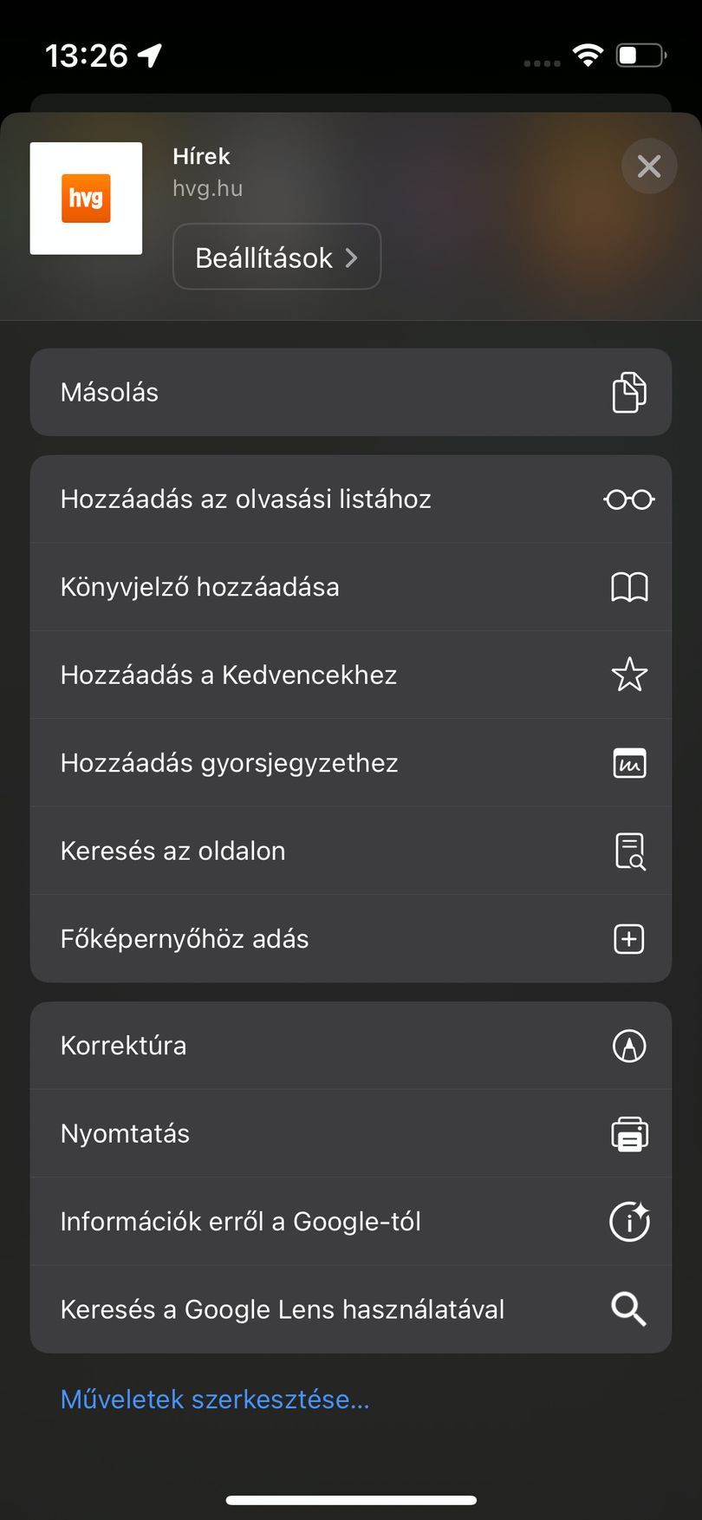Select Keresés az oldalon
Image resolution: width=702 pixels, height=1520 pixels.
351,851
